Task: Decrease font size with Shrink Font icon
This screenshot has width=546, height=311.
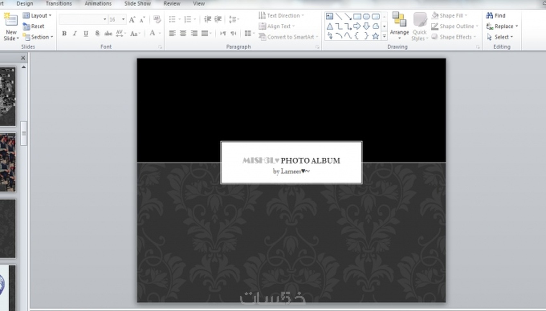Action: pyautogui.click(x=142, y=20)
